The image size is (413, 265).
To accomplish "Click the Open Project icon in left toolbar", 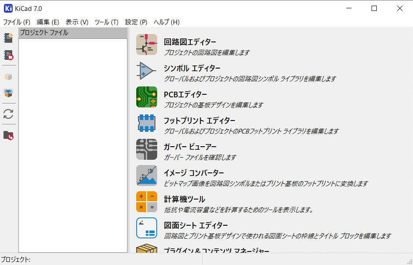I will click(8, 55).
